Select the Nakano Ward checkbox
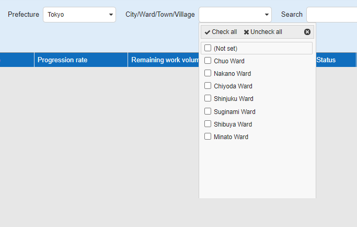Viewport: 357px width, 227px height. tap(208, 73)
